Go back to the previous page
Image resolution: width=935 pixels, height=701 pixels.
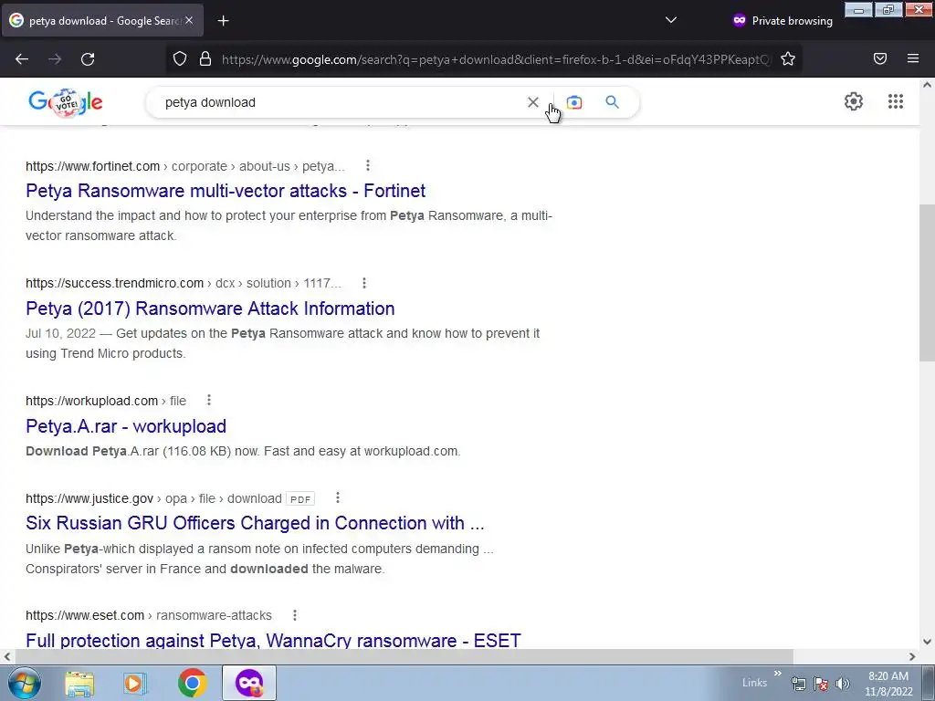pyautogui.click(x=22, y=59)
